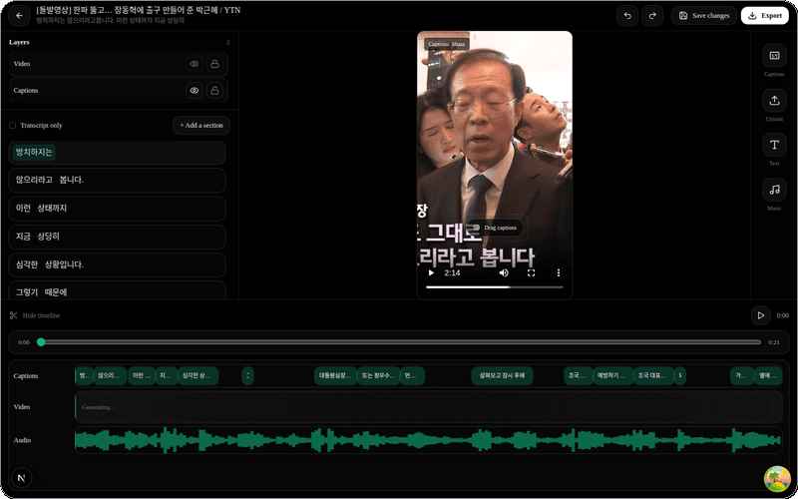
Task: Select the transcript section '그렇기 때문에'
Action: click(117, 290)
